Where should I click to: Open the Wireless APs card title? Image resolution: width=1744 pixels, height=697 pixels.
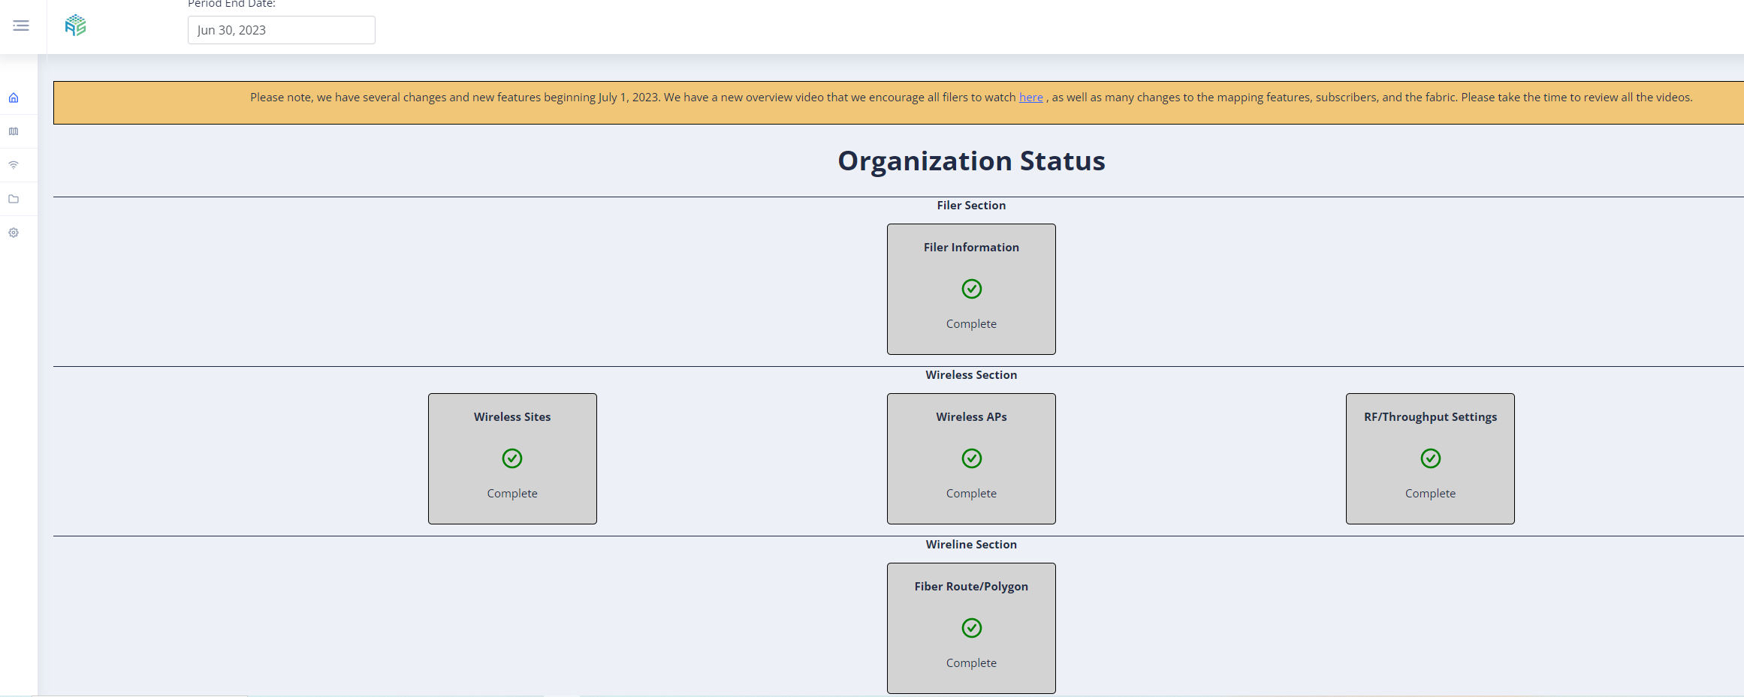(x=971, y=417)
